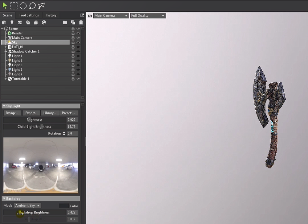Add a new light with bulb icon
The width and height of the screenshot is (308, 224).
(12, 22)
